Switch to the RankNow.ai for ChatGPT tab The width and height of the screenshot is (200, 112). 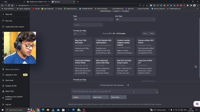coord(38,2)
